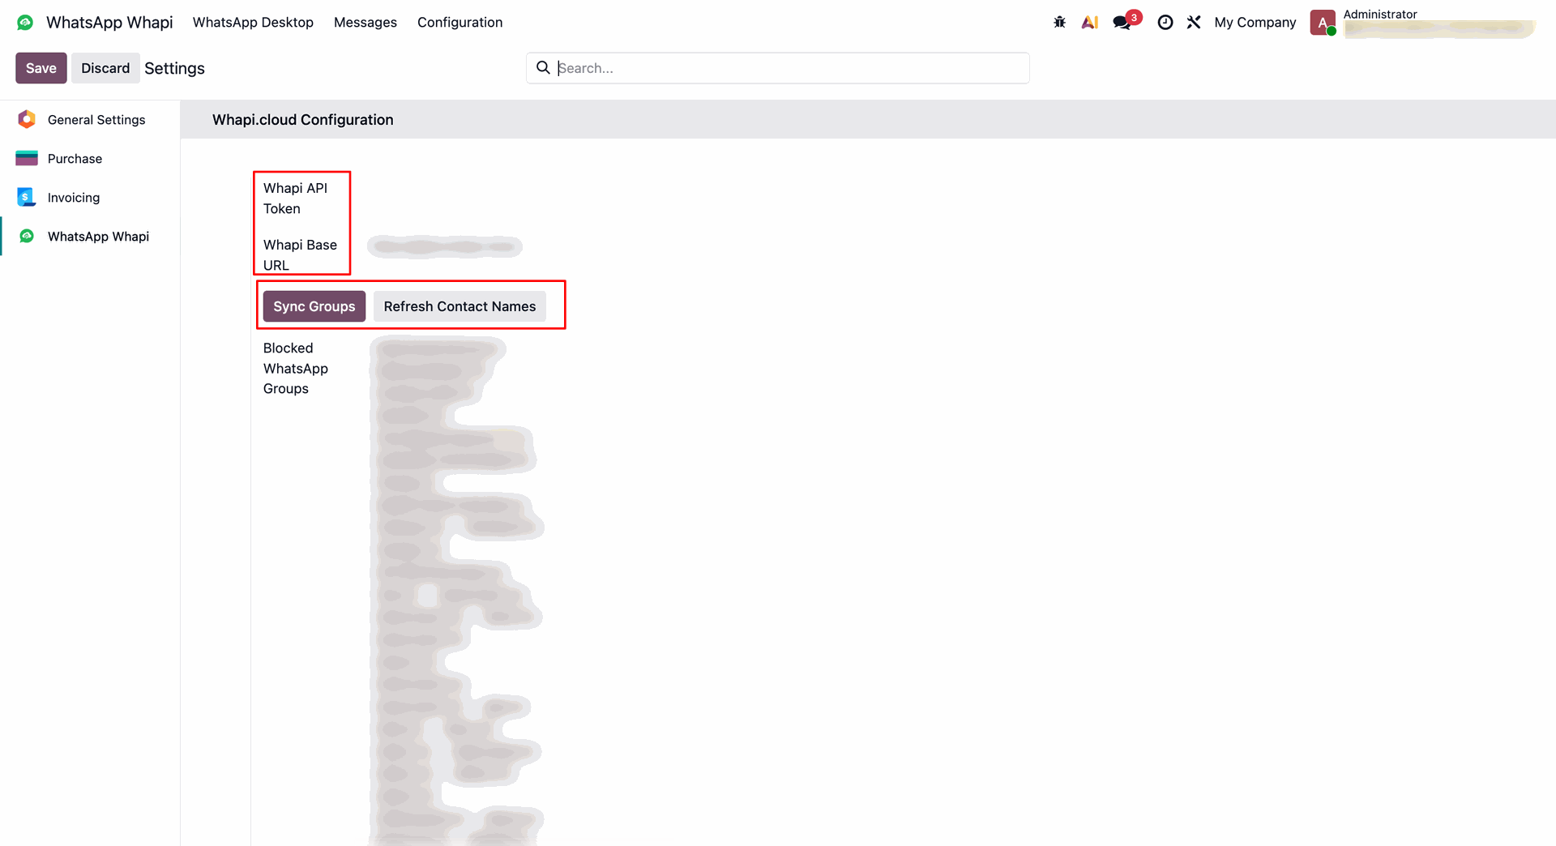Click the WhatsApp Whapi sidebar icon
This screenshot has height=846, width=1556.
[27, 237]
